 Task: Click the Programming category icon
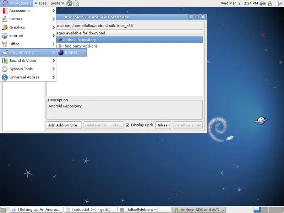[5, 52]
